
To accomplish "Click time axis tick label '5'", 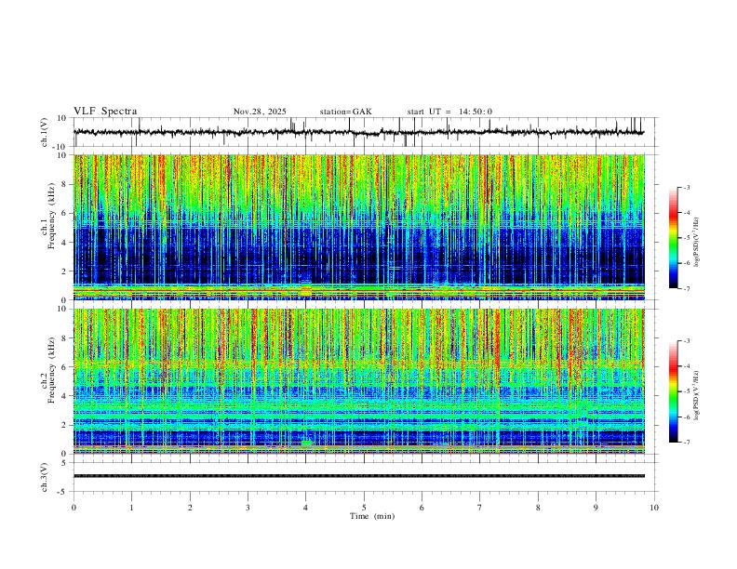I will [364, 508].
